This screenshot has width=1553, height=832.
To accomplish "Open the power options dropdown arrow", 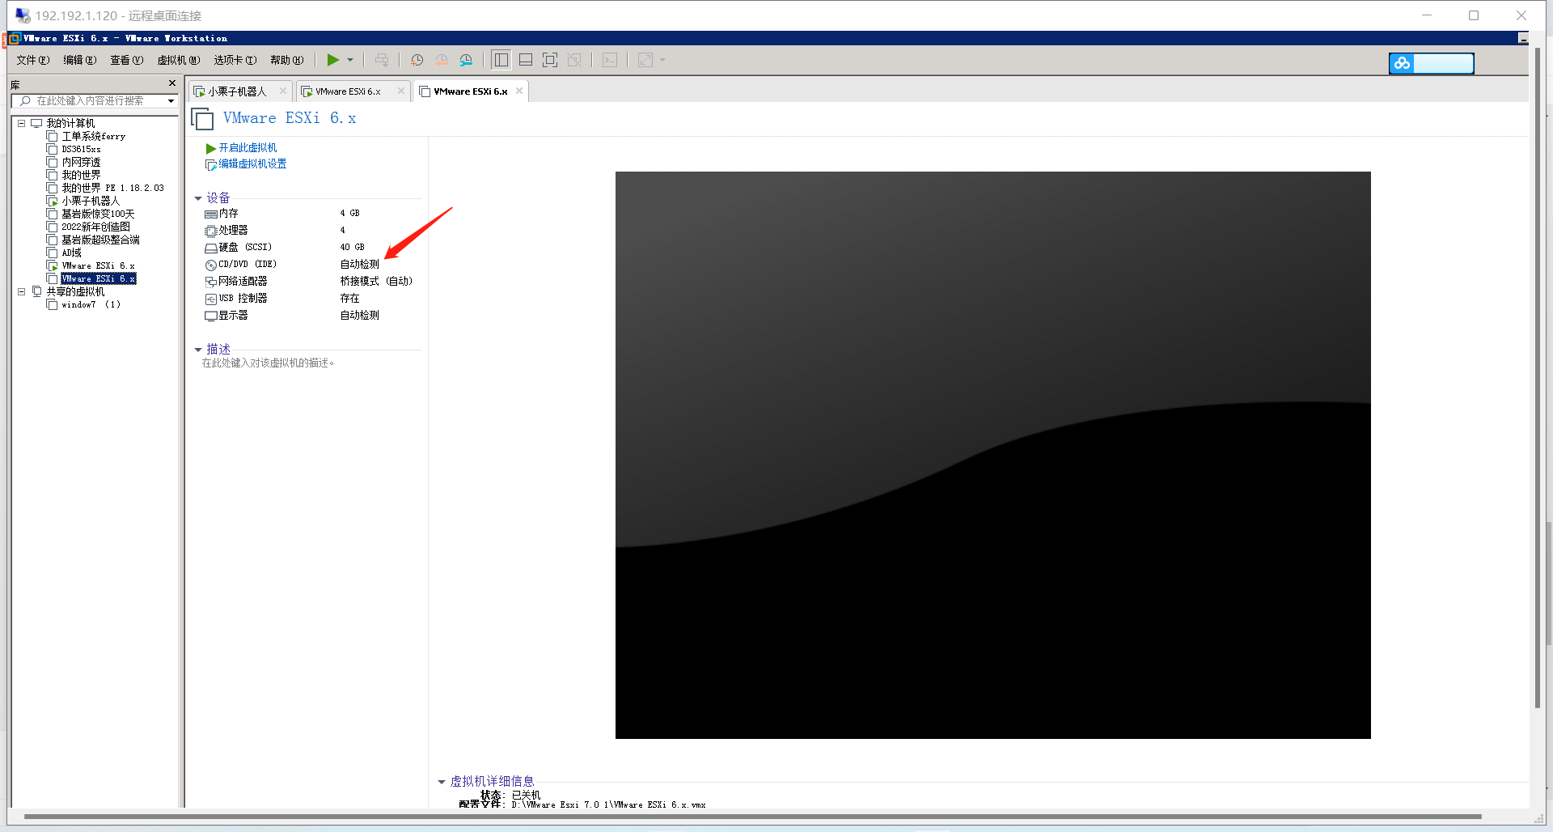I will point(350,60).
